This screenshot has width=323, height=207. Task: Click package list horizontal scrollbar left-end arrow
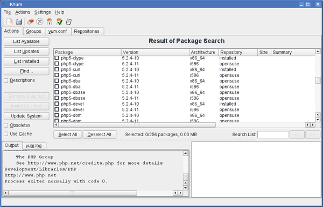pyautogui.click(x=56, y=124)
